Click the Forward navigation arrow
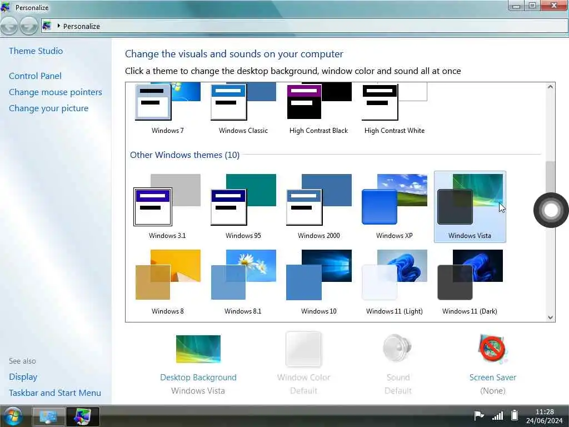Viewport: 569px width, 427px height. point(29,26)
